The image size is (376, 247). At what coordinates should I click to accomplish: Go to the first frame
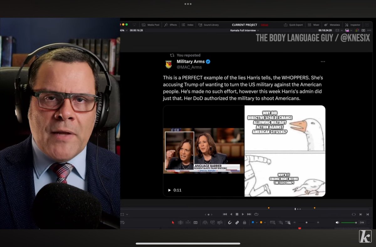click(225, 214)
